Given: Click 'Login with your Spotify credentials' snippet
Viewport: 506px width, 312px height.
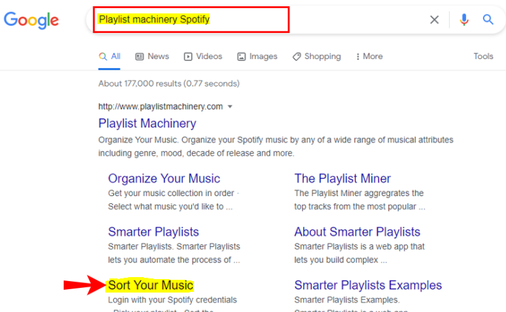Looking at the screenshot, I should tap(172, 300).
